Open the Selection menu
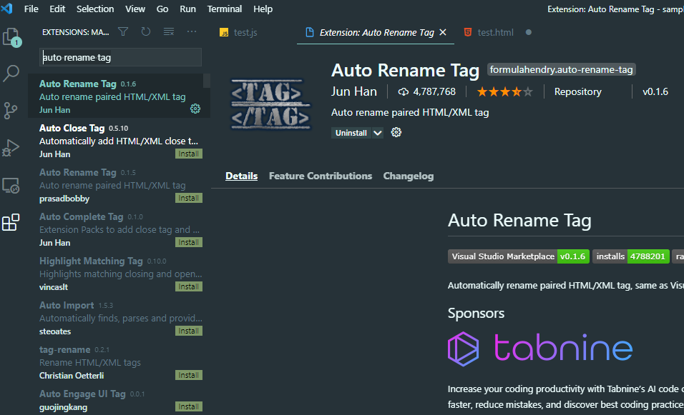This screenshot has width=684, height=415. tap(95, 9)
